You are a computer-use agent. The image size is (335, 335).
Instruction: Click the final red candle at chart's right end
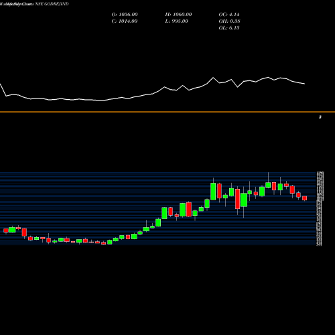click(x=305, y=198)
